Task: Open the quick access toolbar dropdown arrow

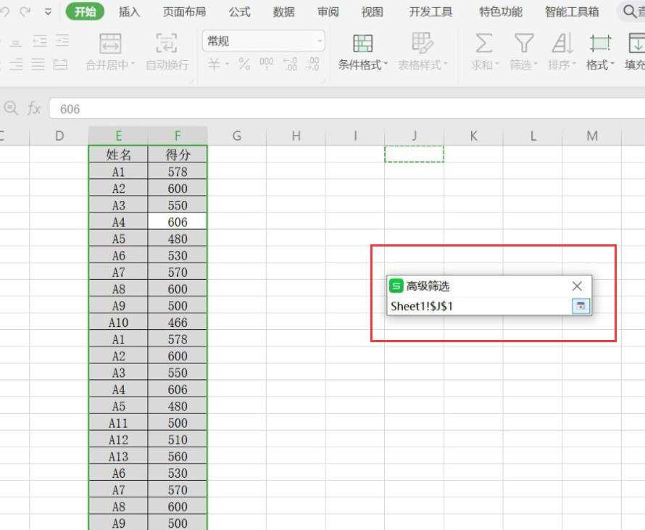Action: [48, 12]
